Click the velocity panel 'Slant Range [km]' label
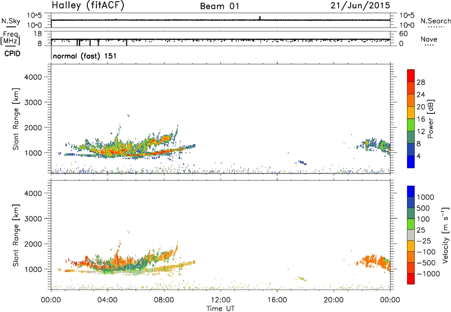 pos(16,235)
